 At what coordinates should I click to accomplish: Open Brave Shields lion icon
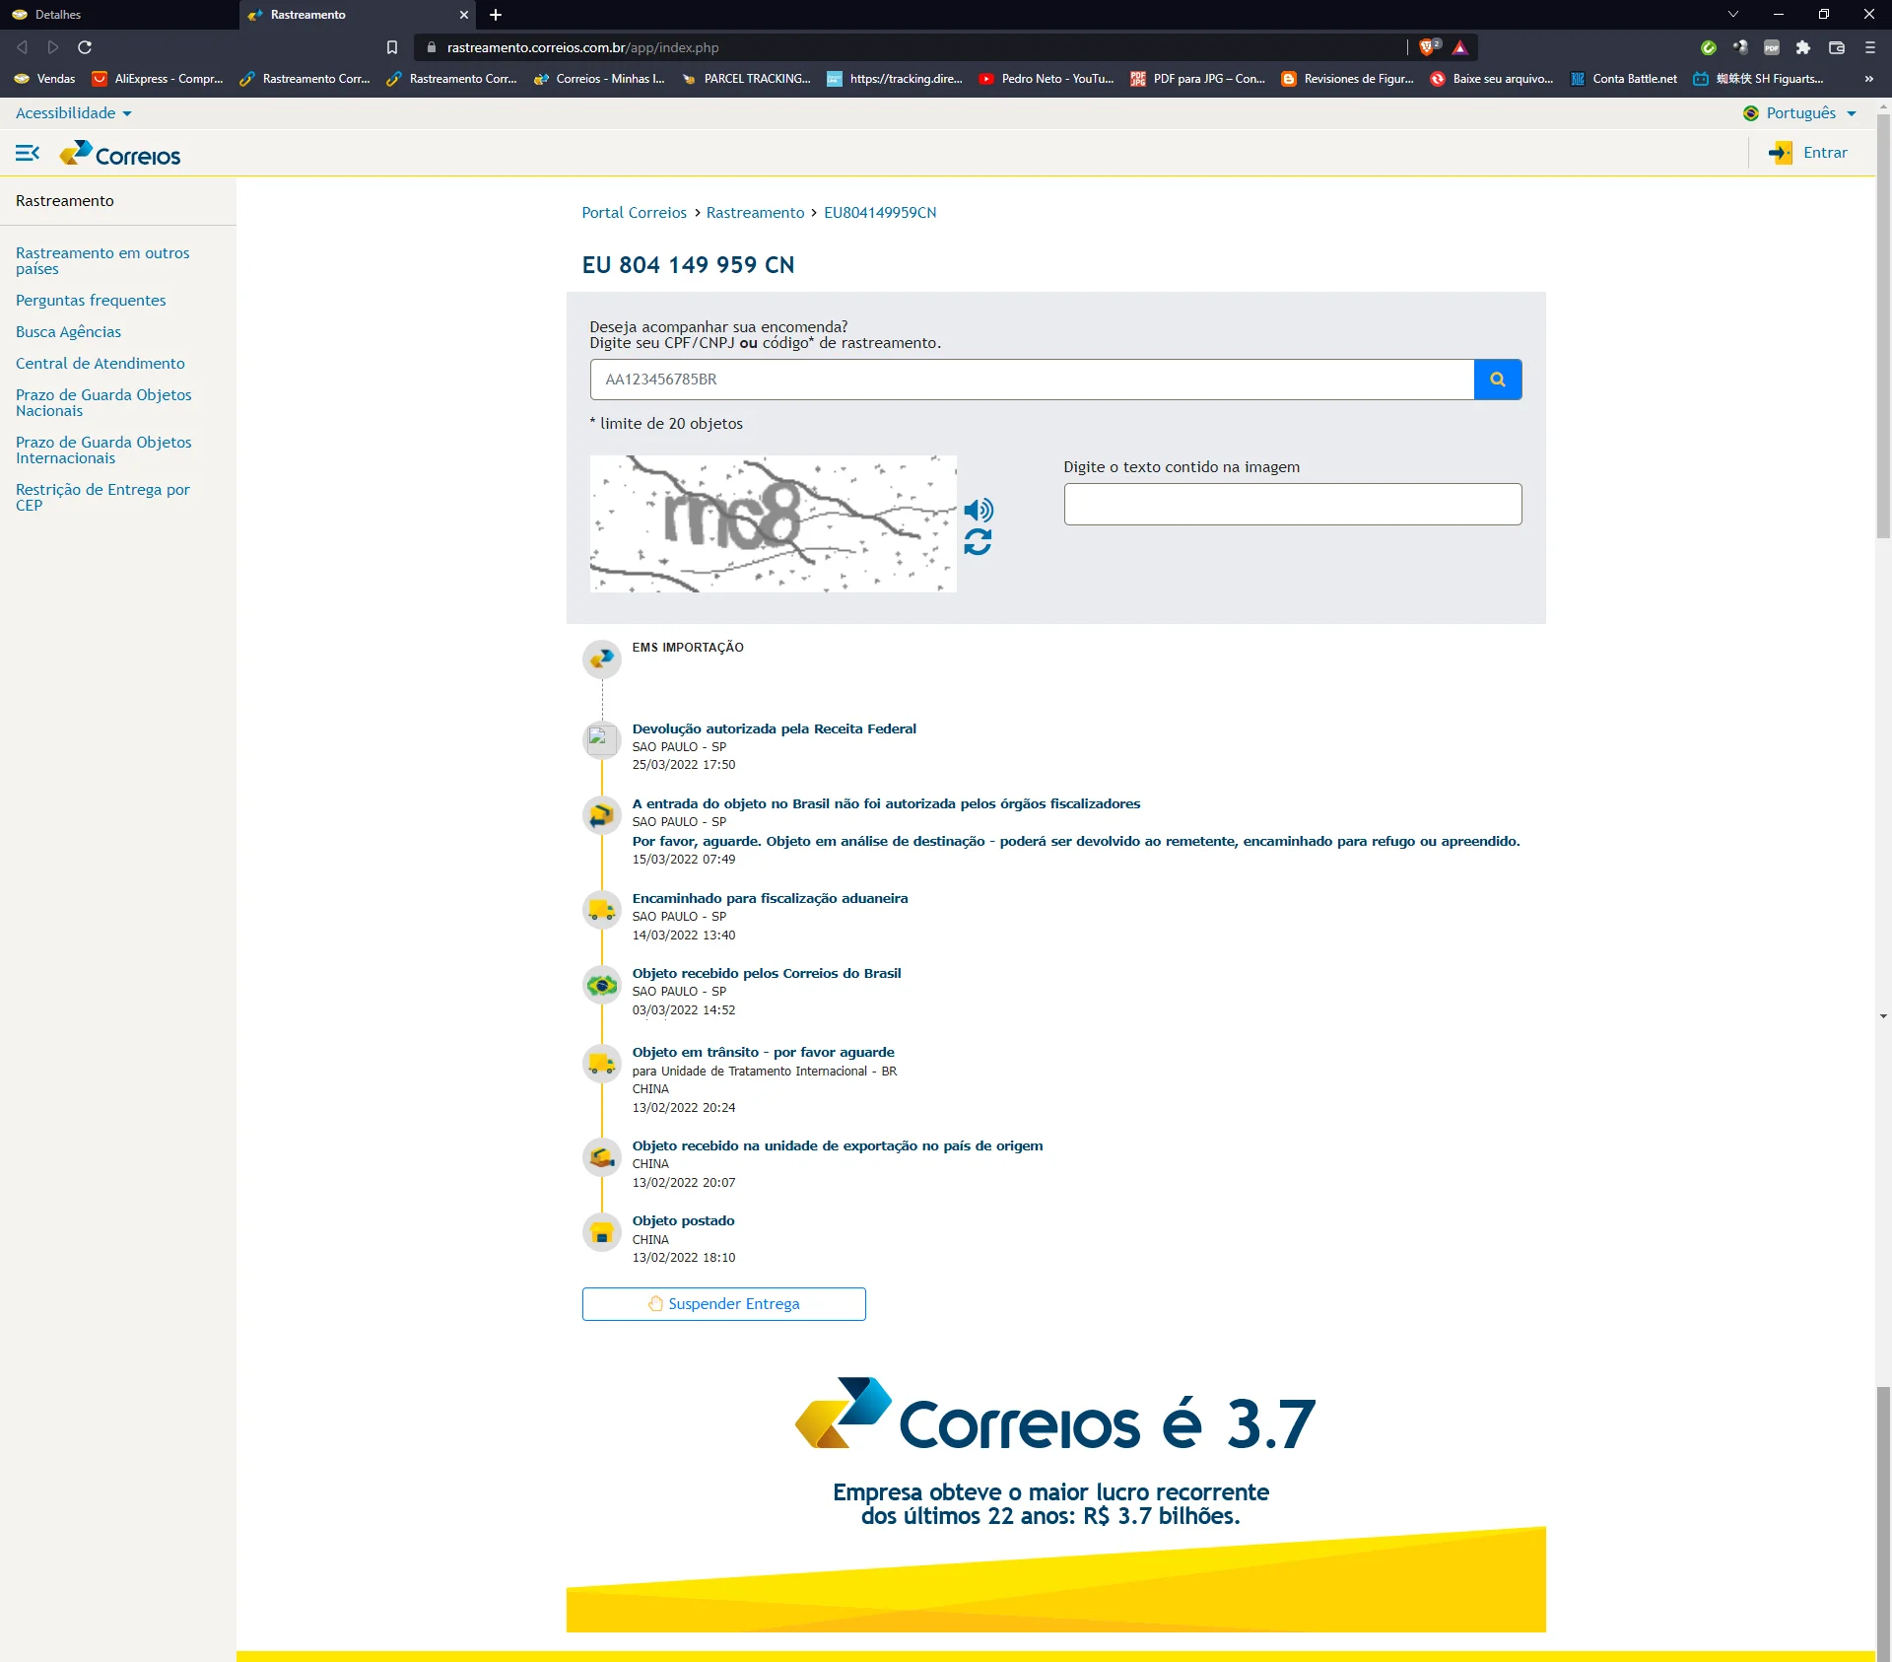1427,47
